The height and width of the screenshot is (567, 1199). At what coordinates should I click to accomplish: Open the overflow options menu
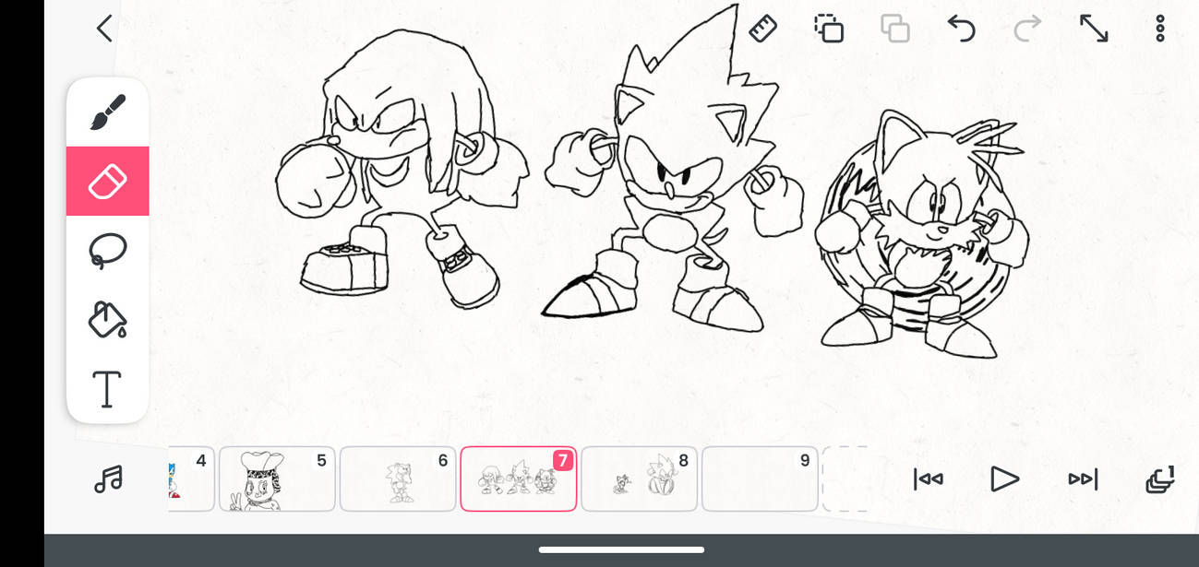(1159, 29)
